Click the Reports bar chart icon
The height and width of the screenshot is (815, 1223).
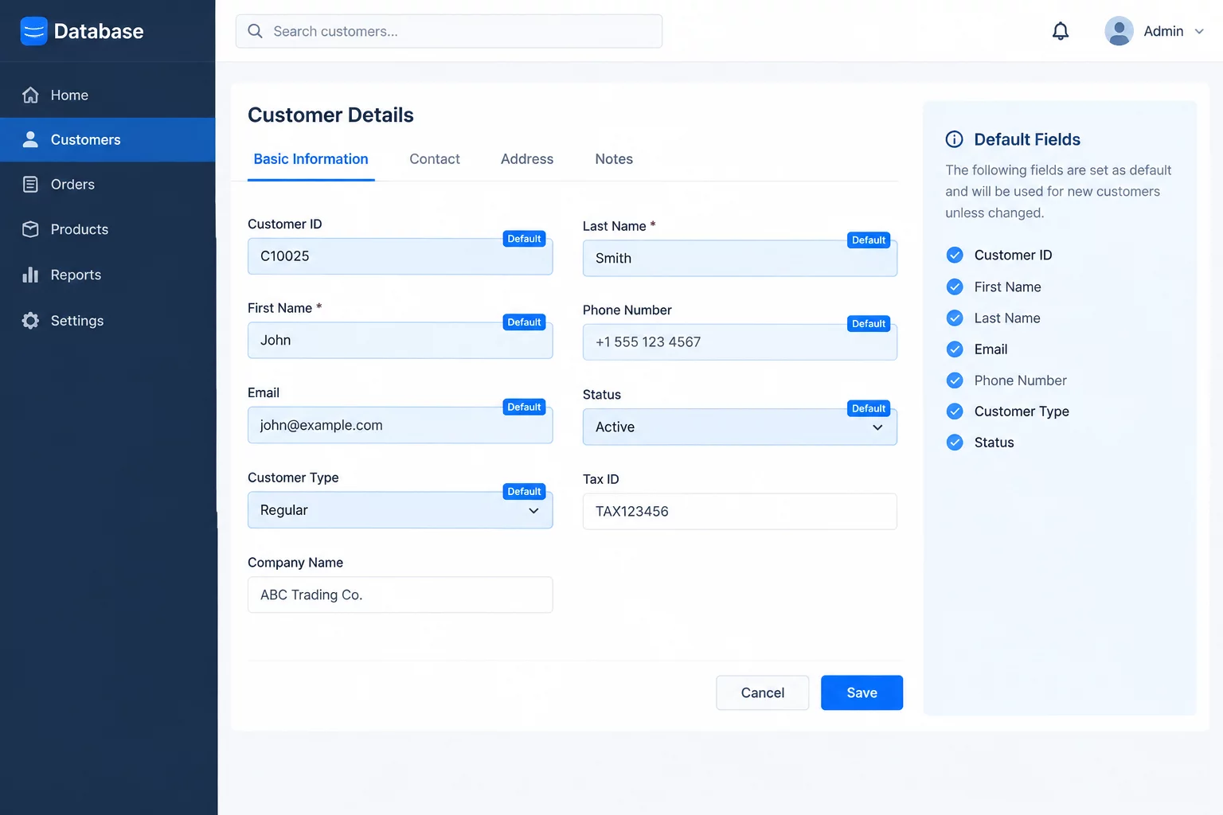pyautogui.click(x=30, y=275)
